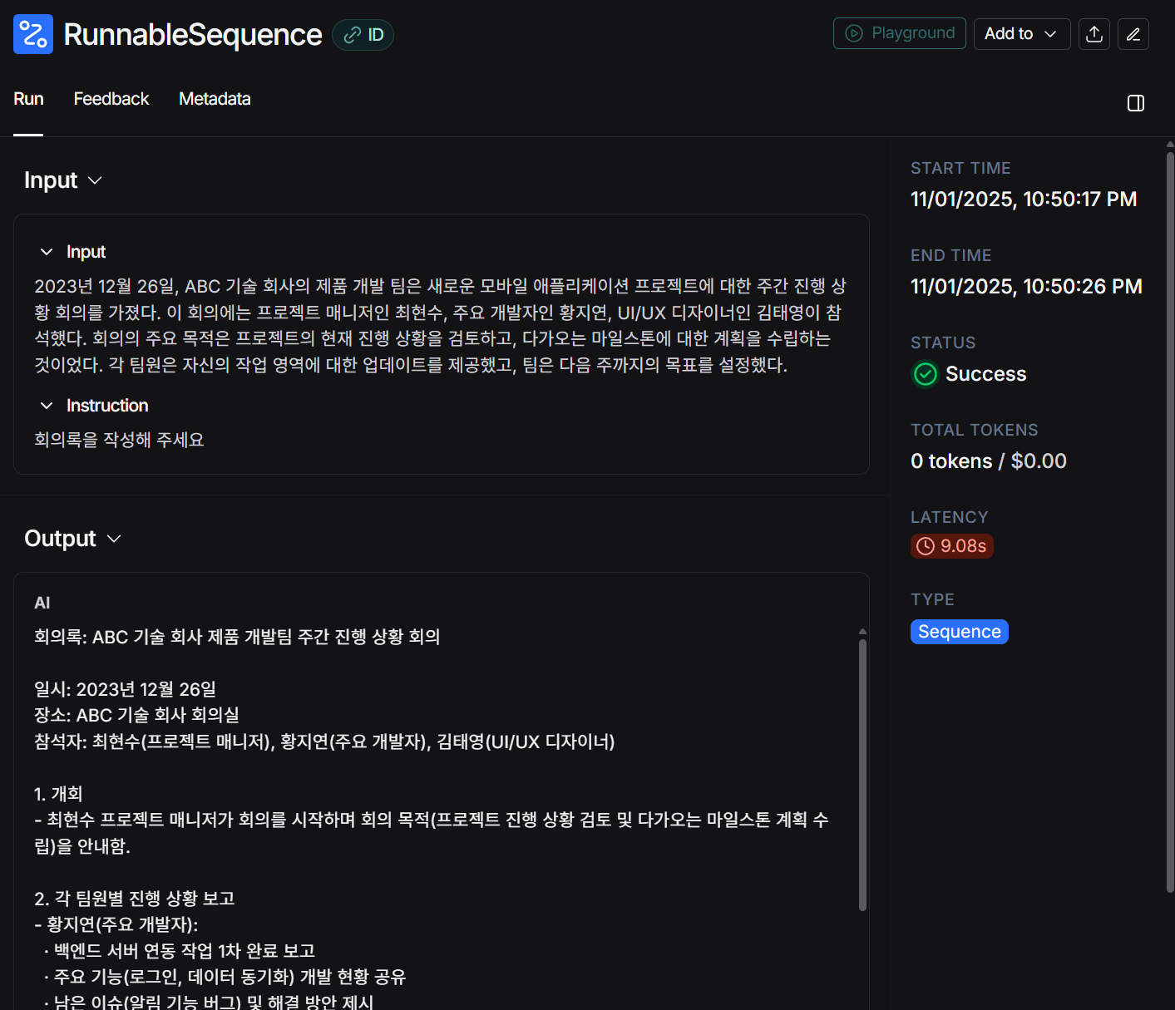Collapse the nested Input field chevron
Viewport: 1175px width, 1010px height.
pyautogui.click(x=47, y=252)
